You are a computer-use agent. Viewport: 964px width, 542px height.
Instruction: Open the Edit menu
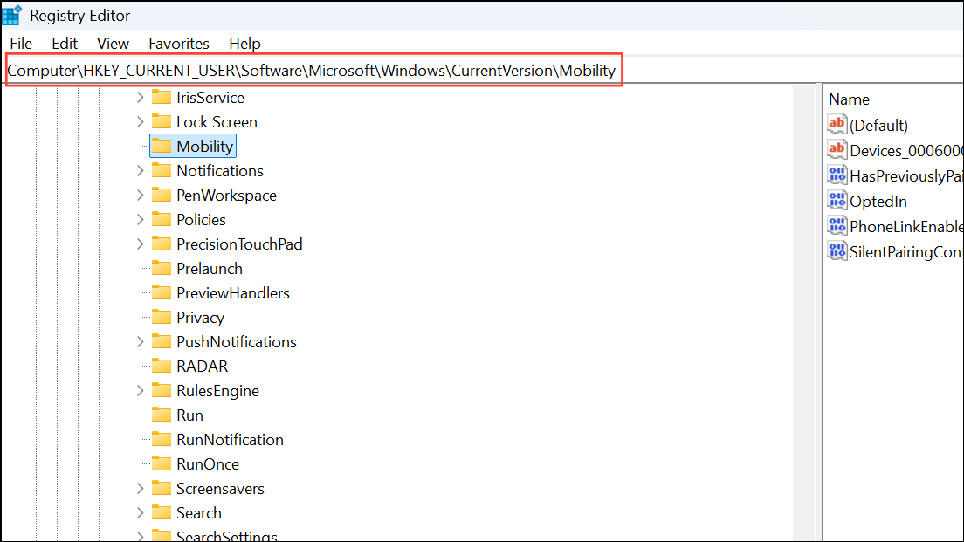pos(65,44)
